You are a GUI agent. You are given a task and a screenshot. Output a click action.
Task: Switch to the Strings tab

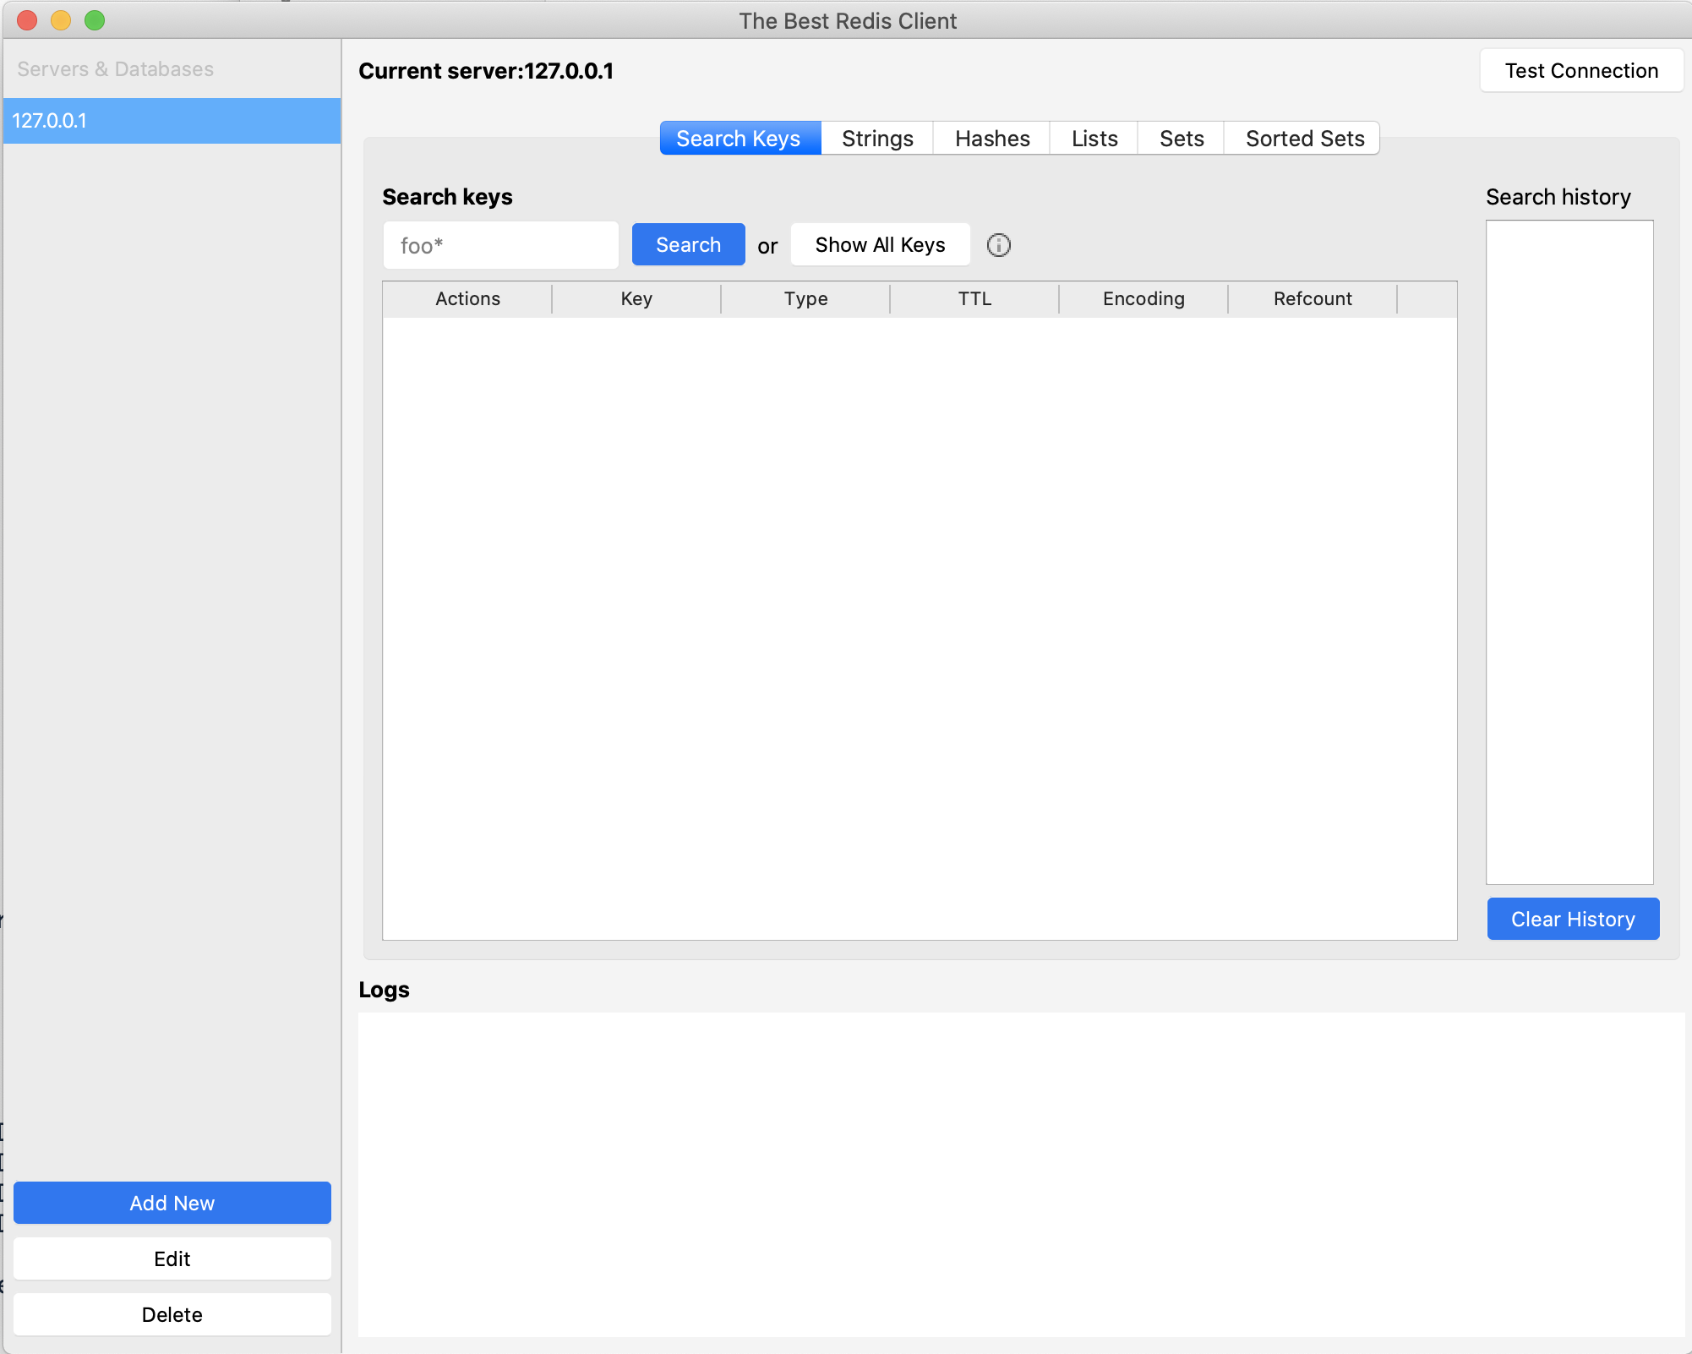[876, 139]
